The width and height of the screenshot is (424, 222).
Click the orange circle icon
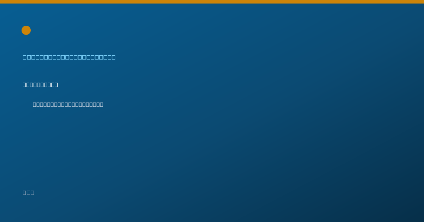pyautogui.click(x=26, y=30)
